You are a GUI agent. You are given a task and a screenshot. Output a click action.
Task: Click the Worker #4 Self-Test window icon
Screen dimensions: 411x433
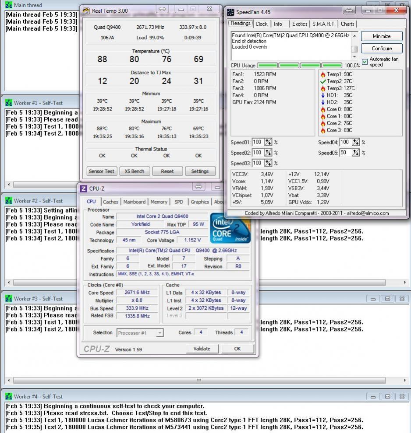(x=9, y=397)
